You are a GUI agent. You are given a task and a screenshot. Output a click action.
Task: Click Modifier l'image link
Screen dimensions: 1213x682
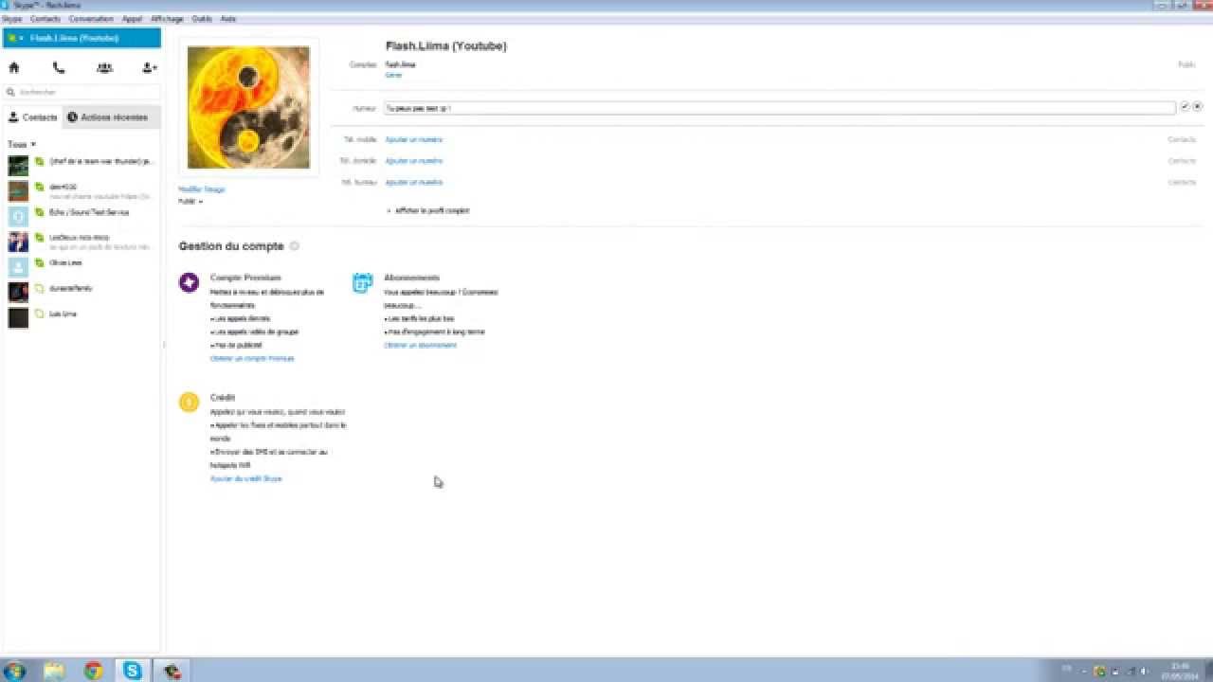(x=202, y=189)
